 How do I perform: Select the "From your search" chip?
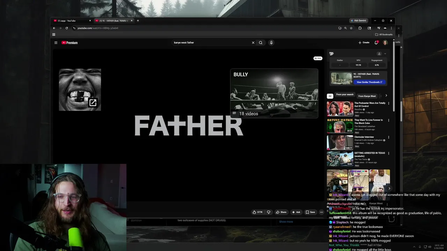point(345,94)
